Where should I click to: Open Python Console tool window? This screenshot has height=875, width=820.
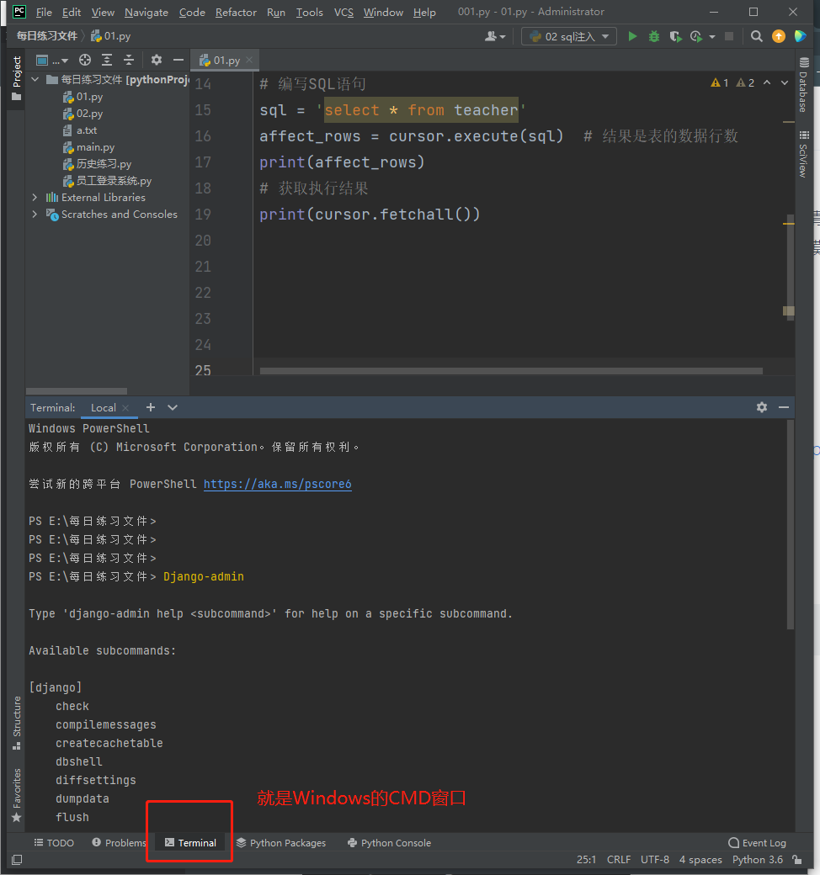[389, 843]
